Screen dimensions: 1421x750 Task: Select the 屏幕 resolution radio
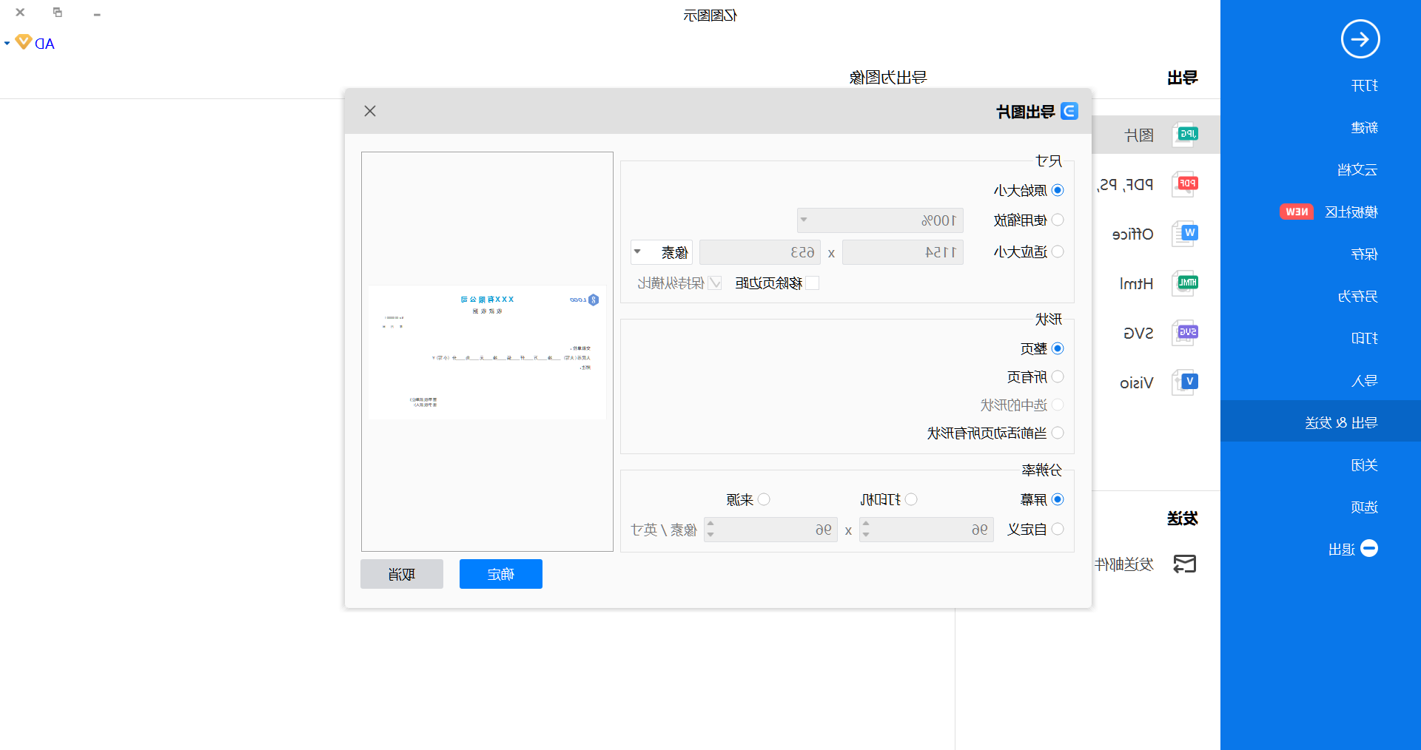tap(1058, 499)
